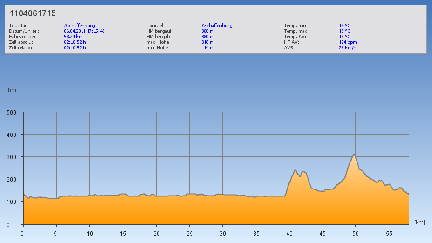Click the Temp. min value 18 °C
The height and width of the screenshot is (243, 432).
coord(344,26)
